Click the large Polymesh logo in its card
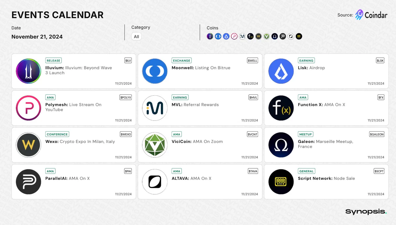This screenshot has width=396, height=225. tap(28, 108)
